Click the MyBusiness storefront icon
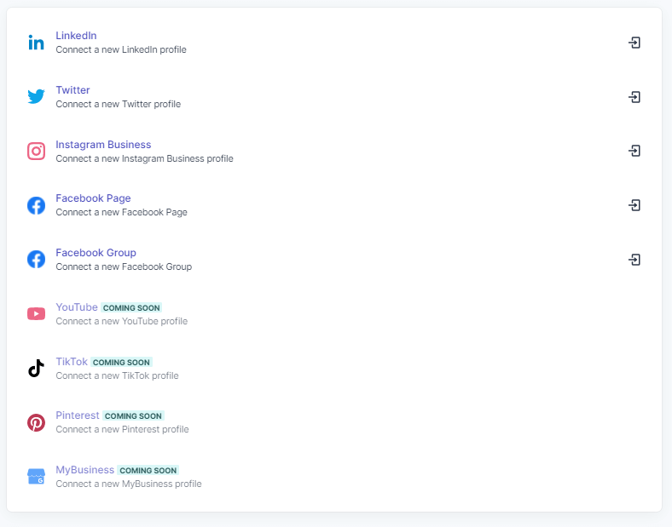The height and width of the screenshot is (527, 672). (36, 477)
